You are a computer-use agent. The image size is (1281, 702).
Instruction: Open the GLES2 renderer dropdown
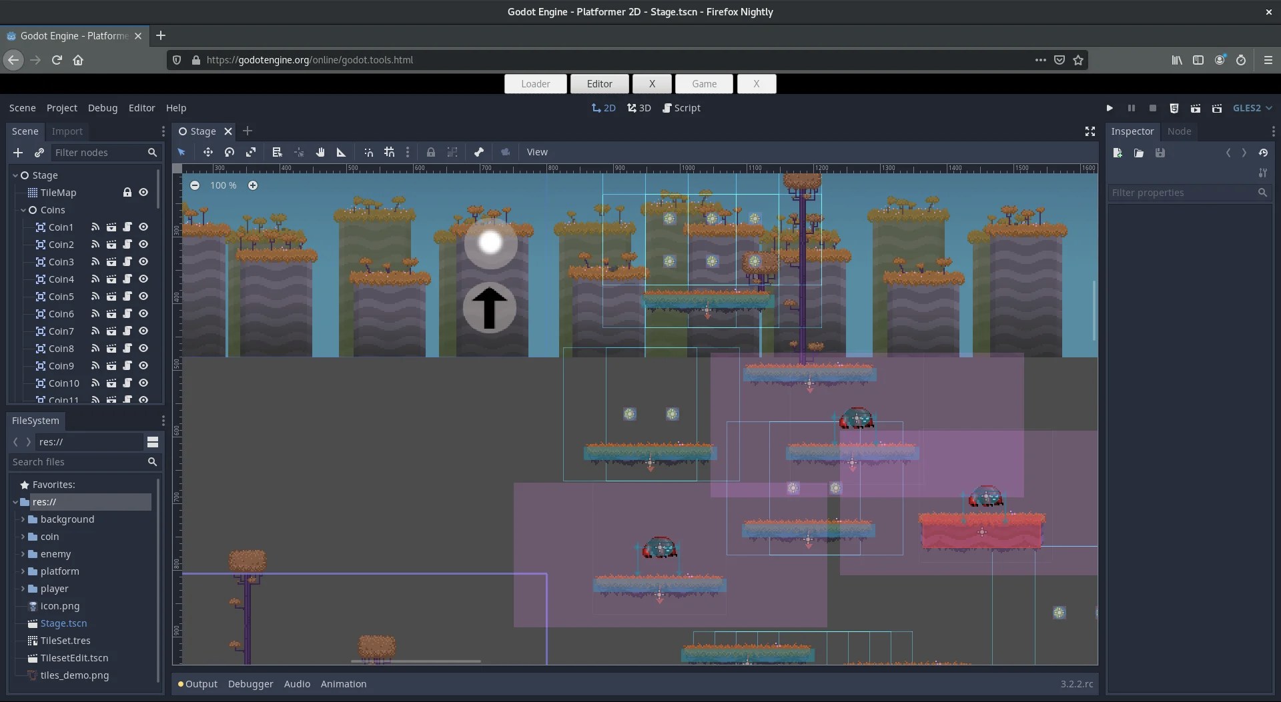click(x=1252, y=108)
